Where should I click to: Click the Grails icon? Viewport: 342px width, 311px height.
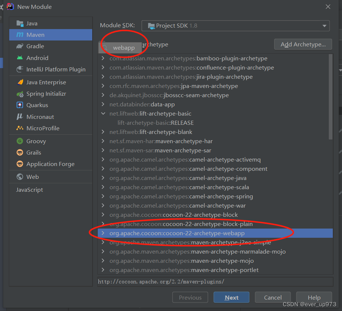pos(20,152)
